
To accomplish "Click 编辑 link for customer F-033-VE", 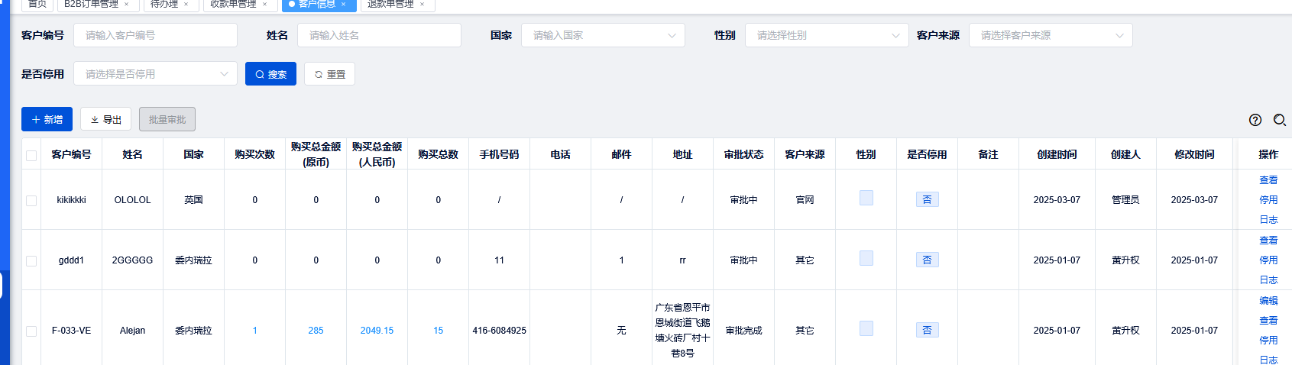I will click(x=1268, y=301).
